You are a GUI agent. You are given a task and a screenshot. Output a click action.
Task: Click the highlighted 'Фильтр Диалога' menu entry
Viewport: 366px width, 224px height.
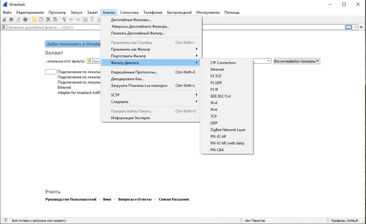tap(151, 62)
